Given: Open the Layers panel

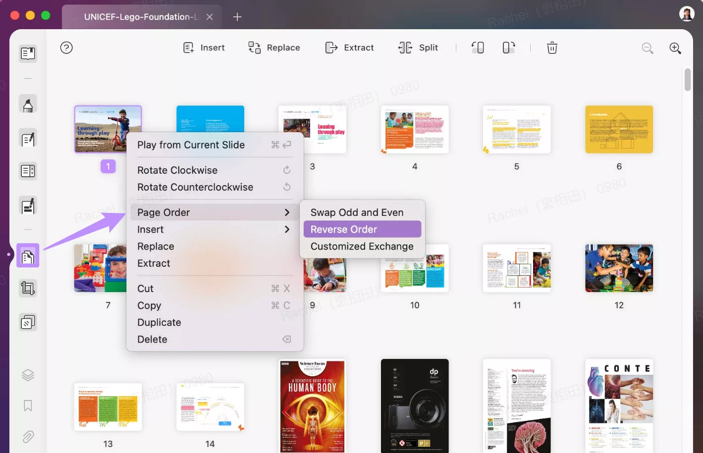Looking at the screenshot, I should click(x=27, y=375).
